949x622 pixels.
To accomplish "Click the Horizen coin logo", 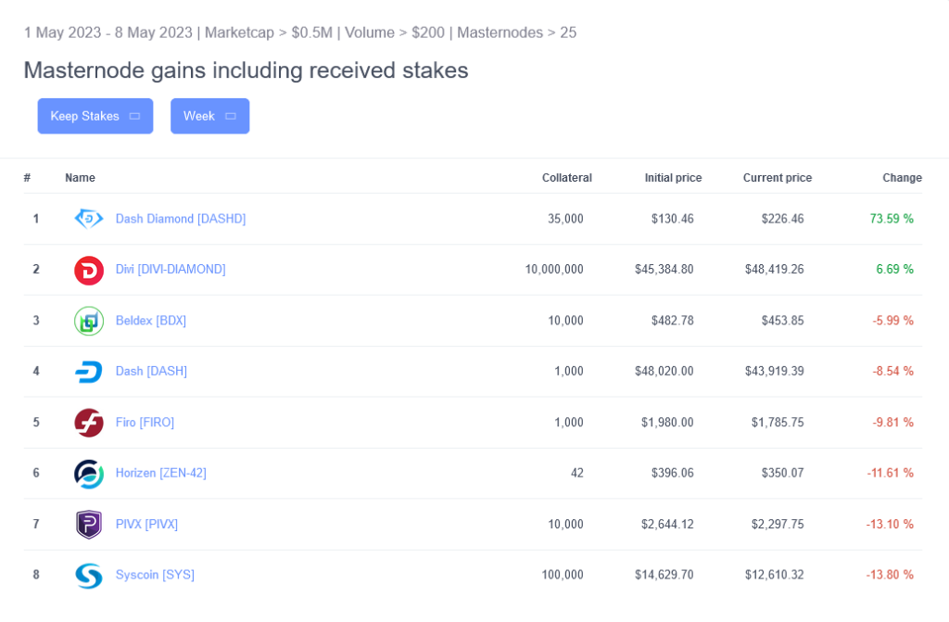I will [x=89, y=474].
